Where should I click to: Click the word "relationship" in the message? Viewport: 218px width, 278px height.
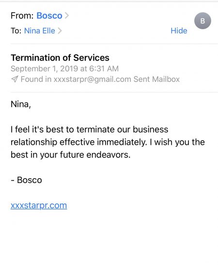point(34,142)
